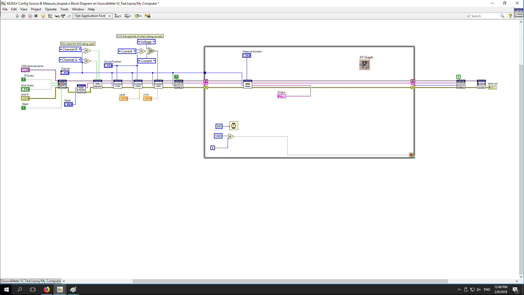The image size is (524, 295).
Task: Open the Operate menu
Action: [51, 9]
